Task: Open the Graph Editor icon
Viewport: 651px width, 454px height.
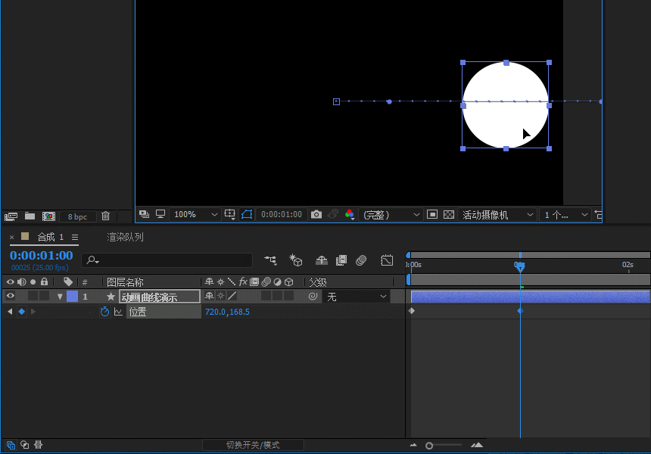Action: (x=387, y=260)
